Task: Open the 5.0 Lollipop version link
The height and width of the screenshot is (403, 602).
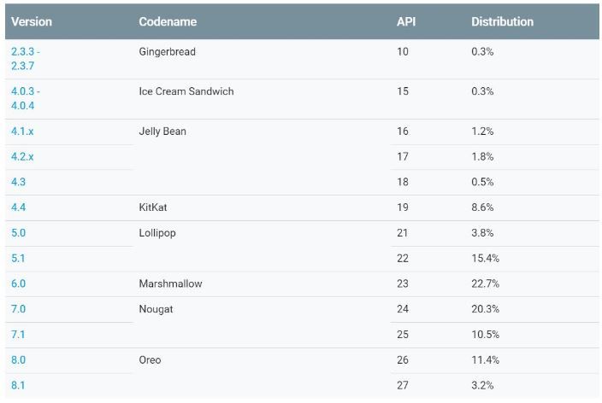Action: point(18,233)
